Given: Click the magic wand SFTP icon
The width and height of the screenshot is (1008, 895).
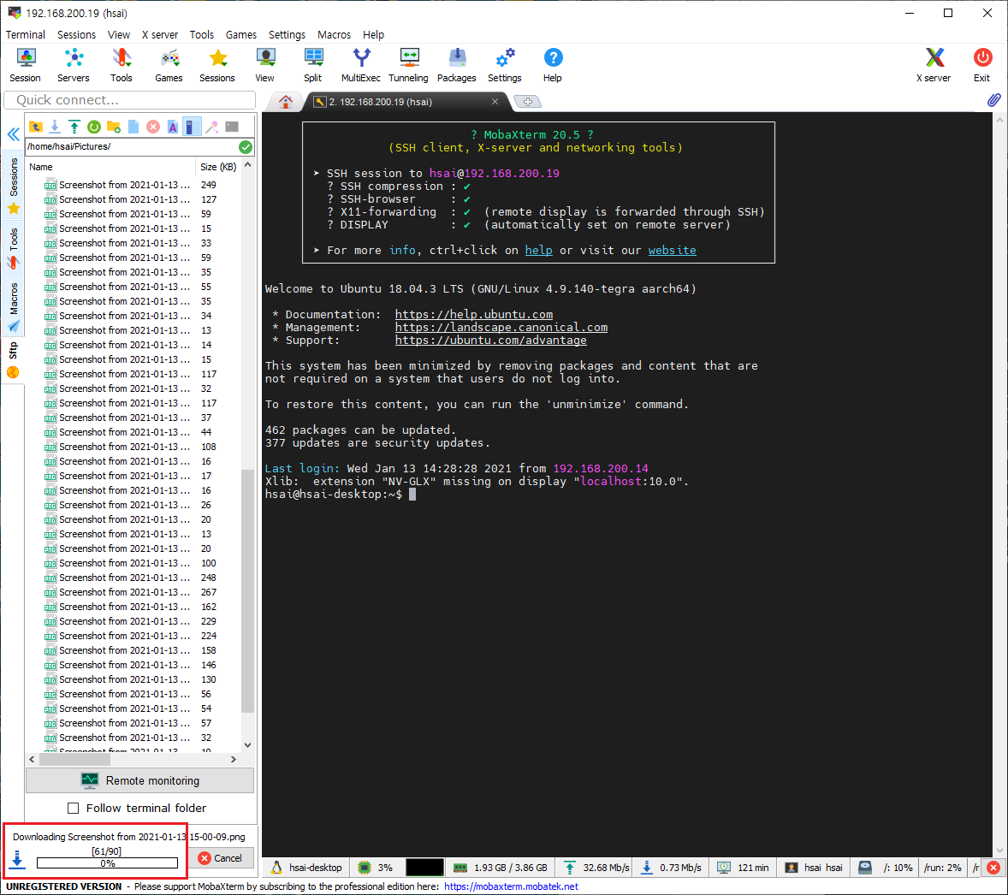Looking at the screenshot, I should pyautogui.click(x=211, y=127).
